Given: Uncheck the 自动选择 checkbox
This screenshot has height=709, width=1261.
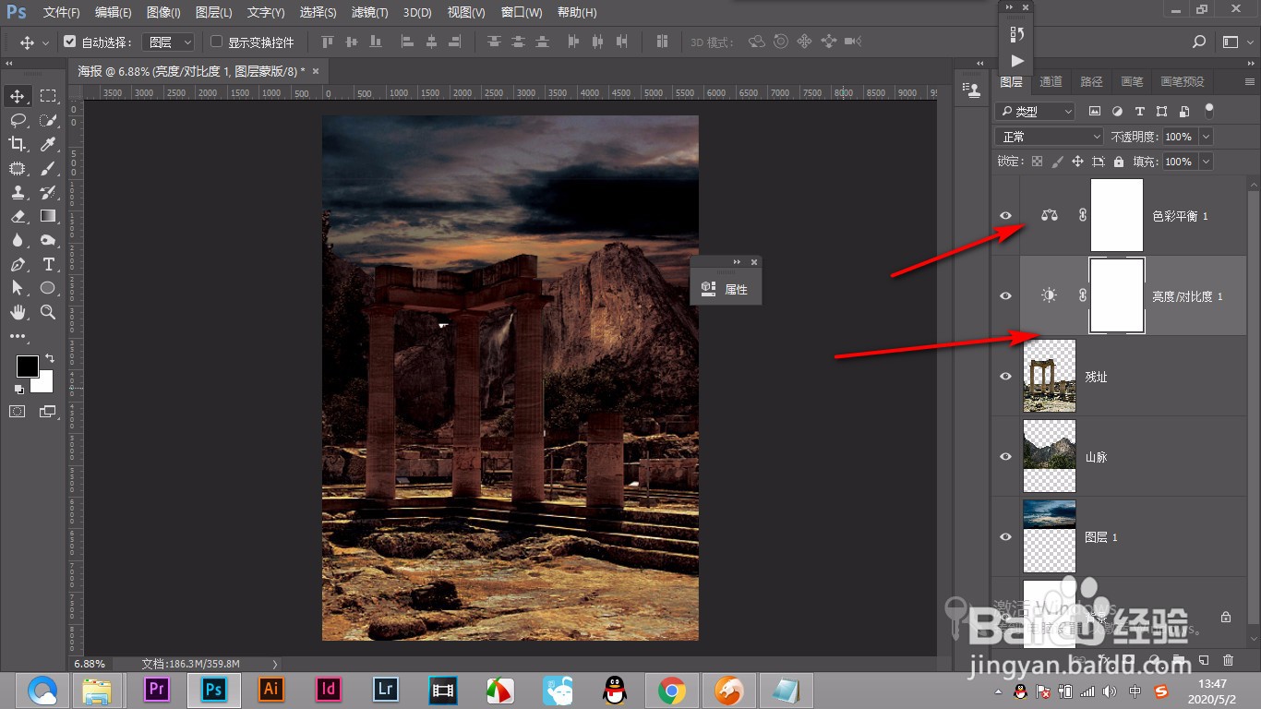Looking at the screenshot, I should point(69,42).
